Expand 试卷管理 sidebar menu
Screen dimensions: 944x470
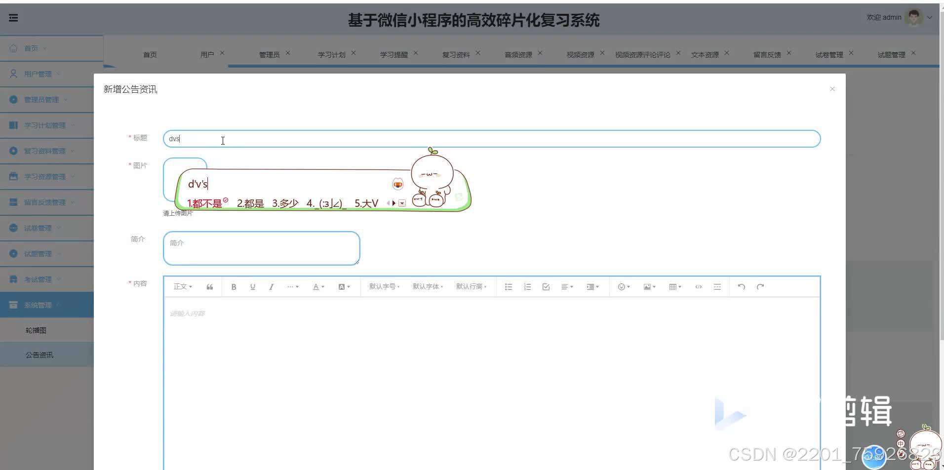(47, 228)
